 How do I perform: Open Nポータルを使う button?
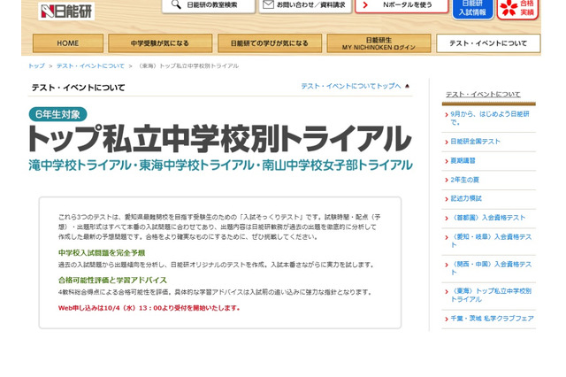pos(402,6)
